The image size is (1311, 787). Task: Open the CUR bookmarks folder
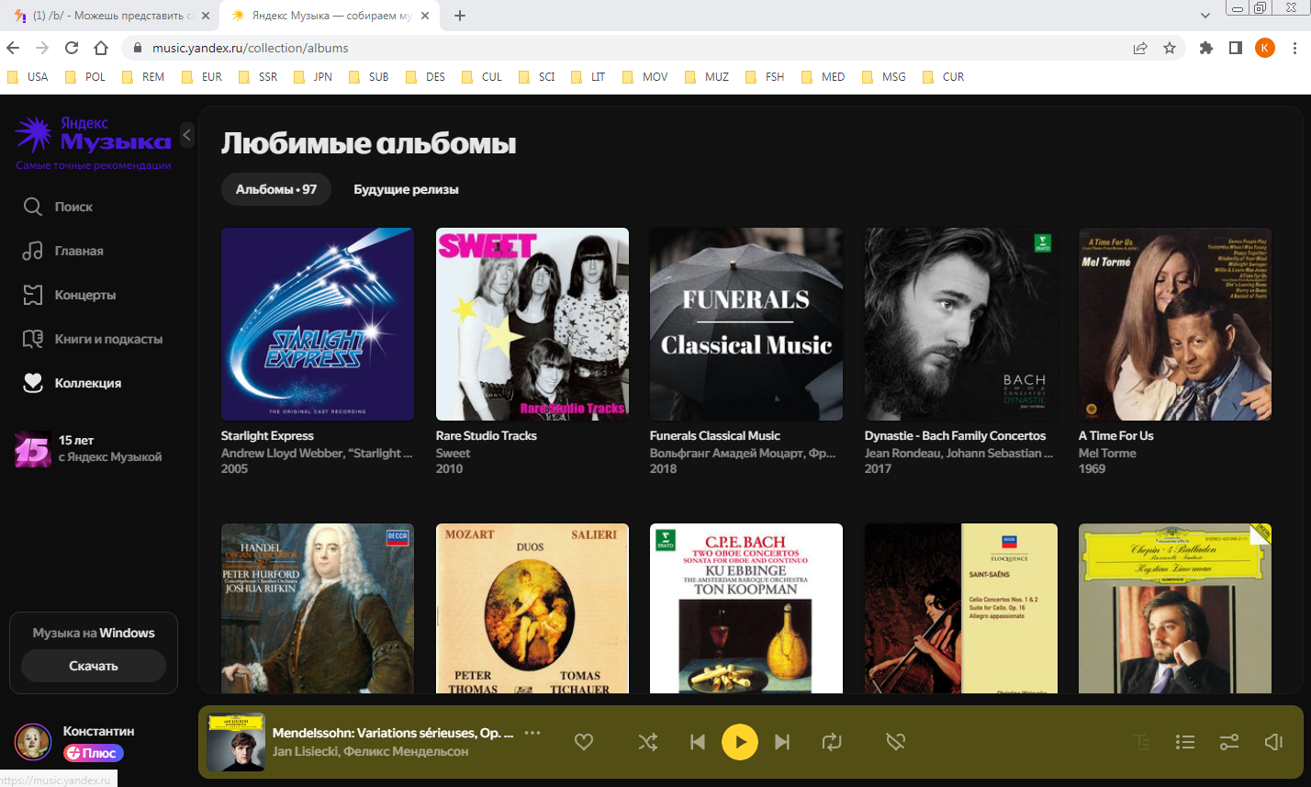click(943, 77)
